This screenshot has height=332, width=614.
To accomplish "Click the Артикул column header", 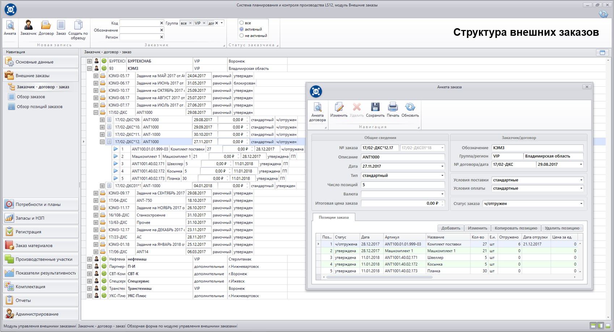I will [404, 237].
